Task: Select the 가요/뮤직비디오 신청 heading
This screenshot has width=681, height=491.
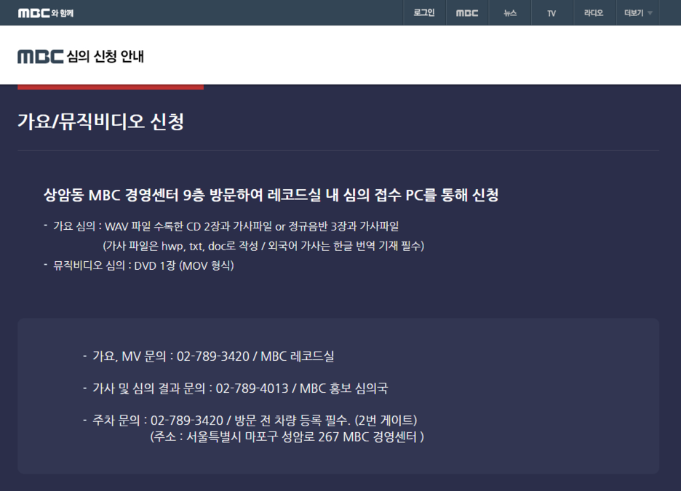Action: (x=100, y=121)
